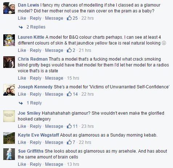The image size is (173, 168).
Task: Open Dan Lewis profile picture
Action: 9,8
